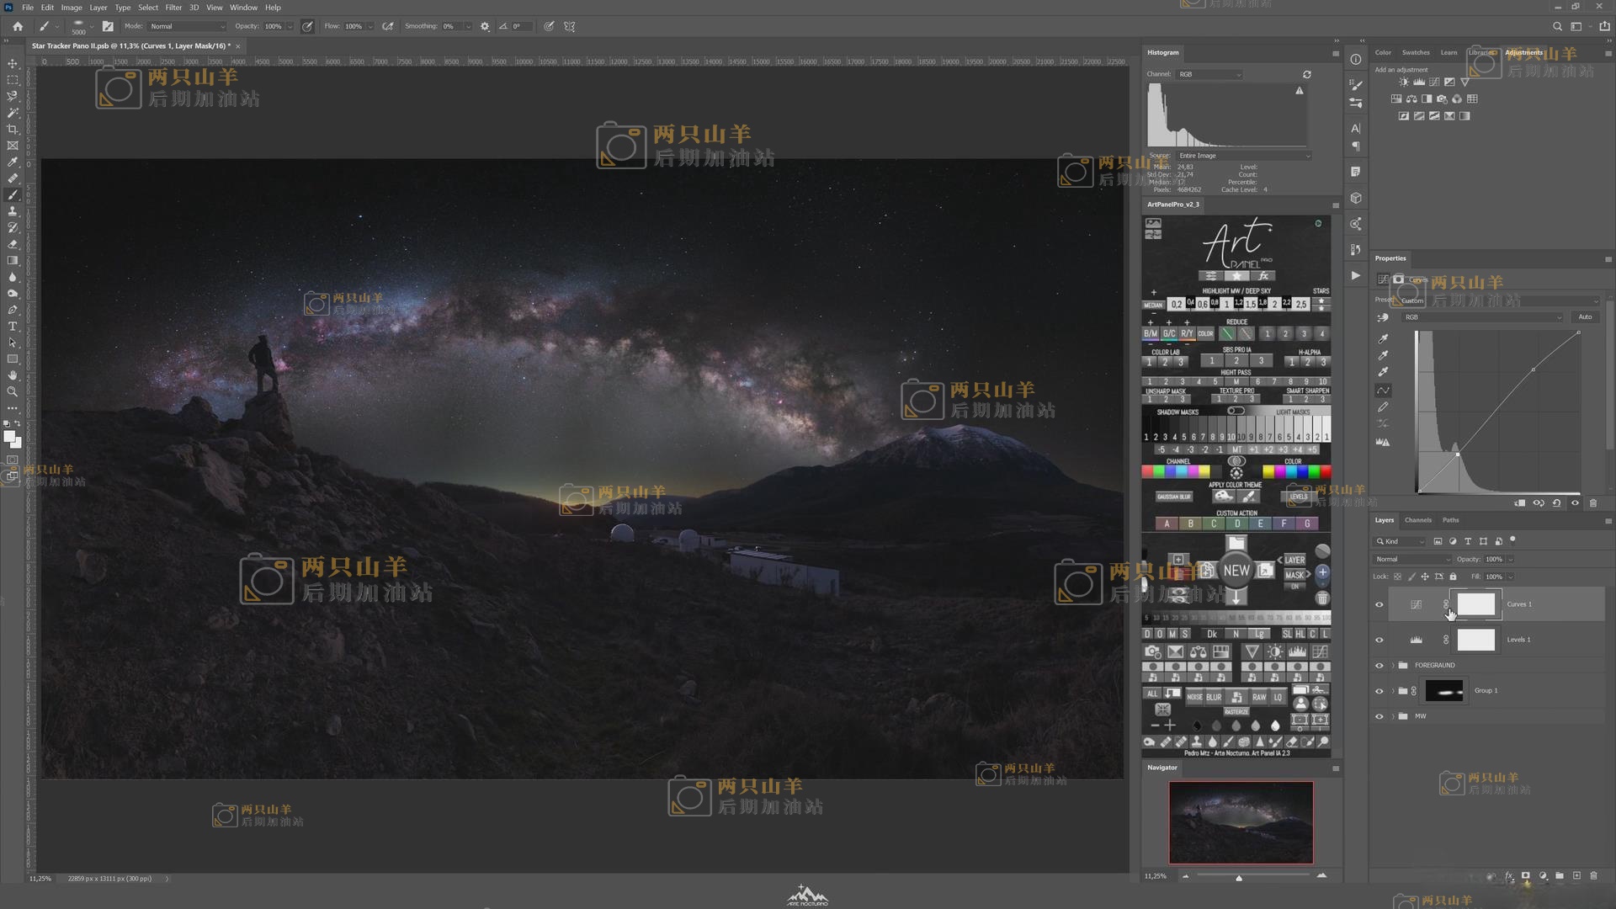Click the foreground color swatch
The height and width of the screenshot is (909, 1616).
click(x=9, y=436)
